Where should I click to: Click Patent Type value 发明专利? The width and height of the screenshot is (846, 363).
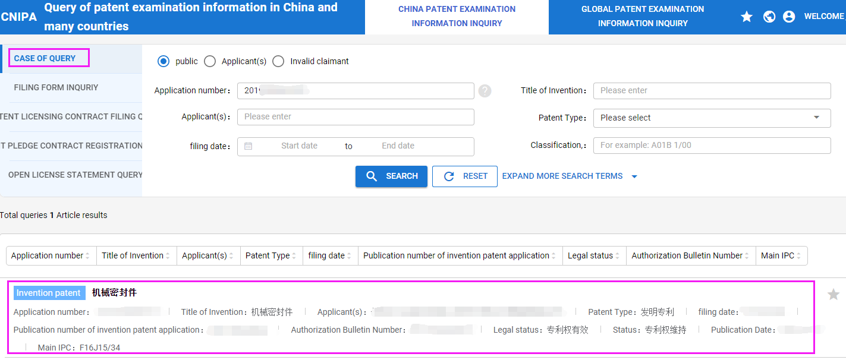coord(657,312)
